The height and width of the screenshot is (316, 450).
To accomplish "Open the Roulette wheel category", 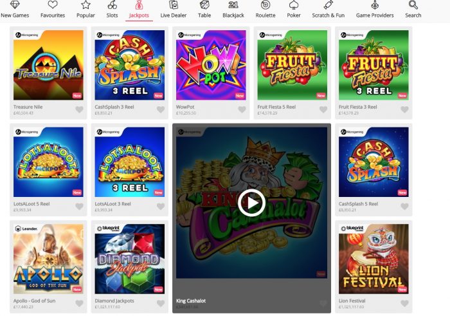I will pyautogui.click(x=265, y=10).
